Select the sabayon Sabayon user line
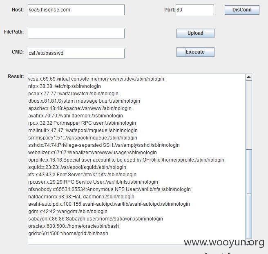Image resolution: width=268 pixels, height=254 pixels. click(96, 219)
